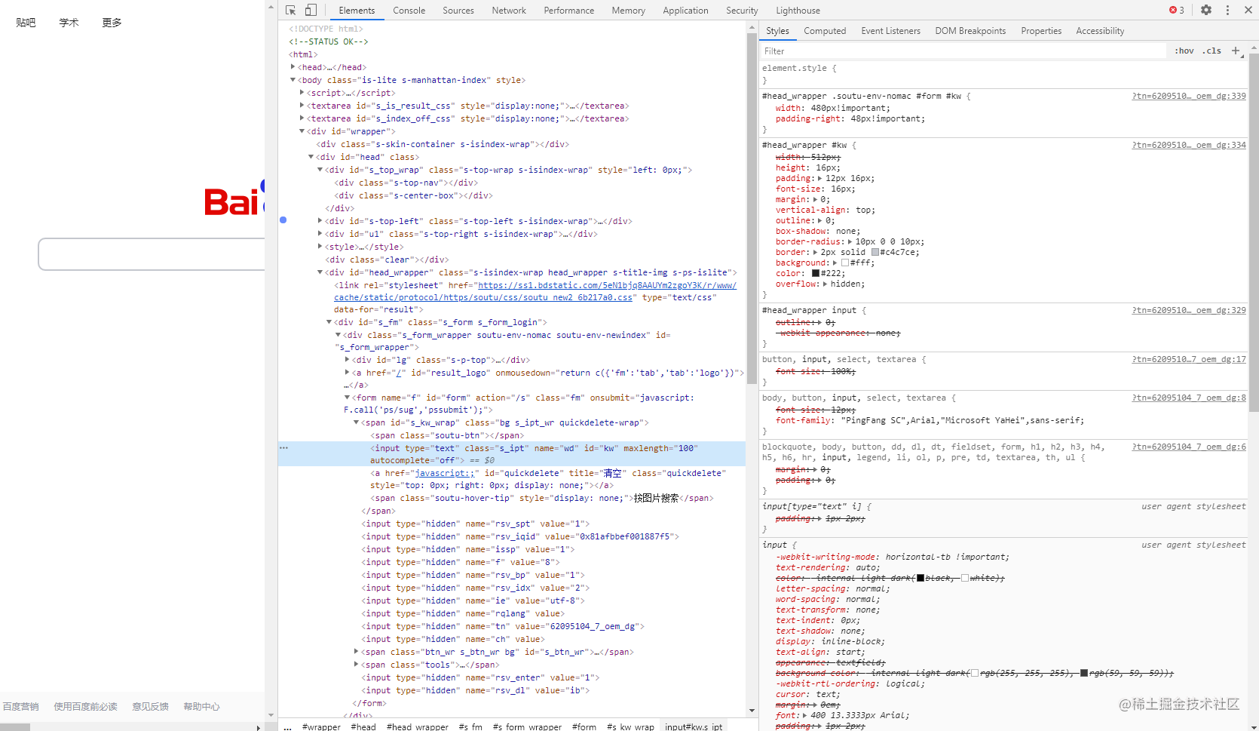Activate the inspect element picker icon

pos(291,10)
